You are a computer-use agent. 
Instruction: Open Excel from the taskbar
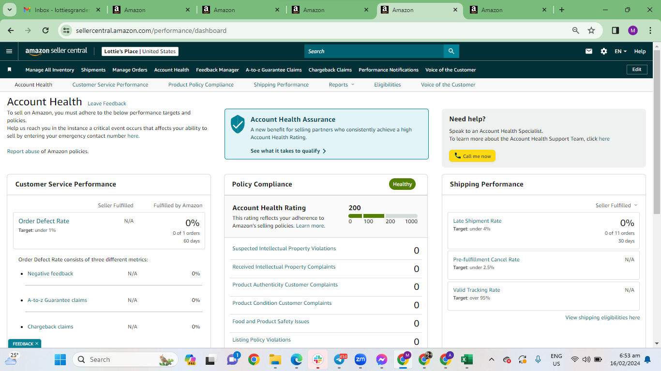click(466, 359)
